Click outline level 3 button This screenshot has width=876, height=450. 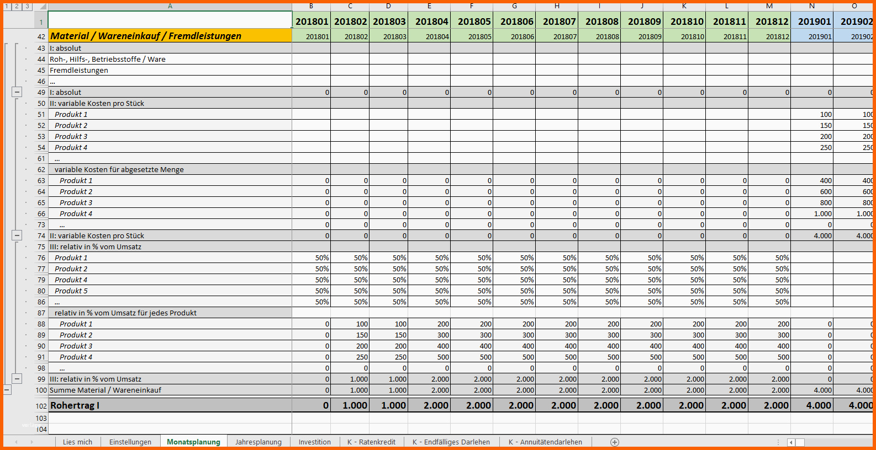[x=27, y=6]
